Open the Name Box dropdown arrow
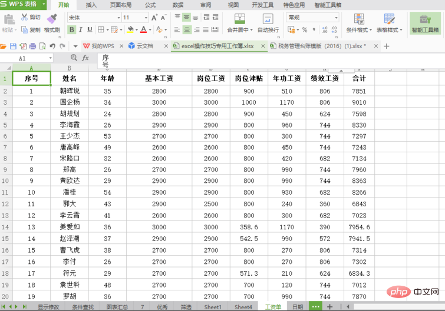The image size is (445, 311). click(50, 58)
